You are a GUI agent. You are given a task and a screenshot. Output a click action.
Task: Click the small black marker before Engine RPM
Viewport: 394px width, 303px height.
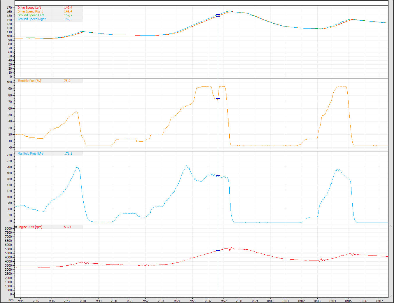pos(16,227)
